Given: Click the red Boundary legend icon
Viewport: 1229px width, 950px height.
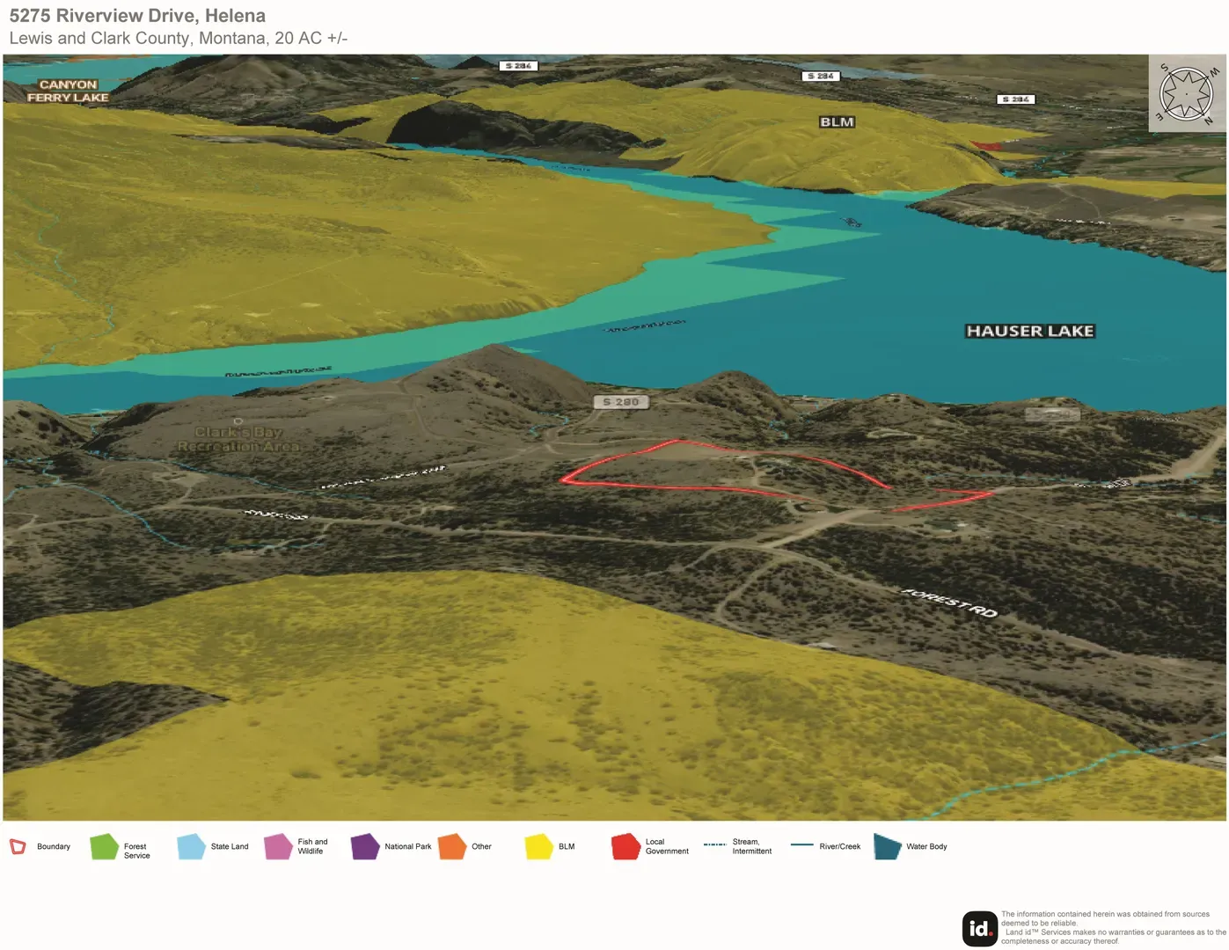Looking at the screenshot, I should tap(18, 846).
